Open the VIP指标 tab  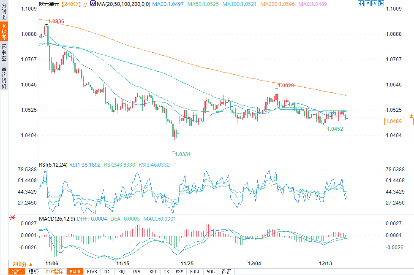(54, 272)
